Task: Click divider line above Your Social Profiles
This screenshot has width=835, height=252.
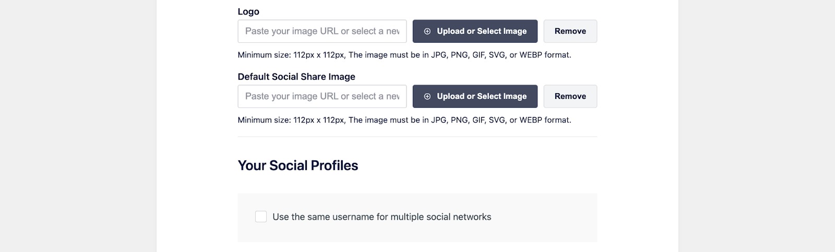Action: [417, 137]
